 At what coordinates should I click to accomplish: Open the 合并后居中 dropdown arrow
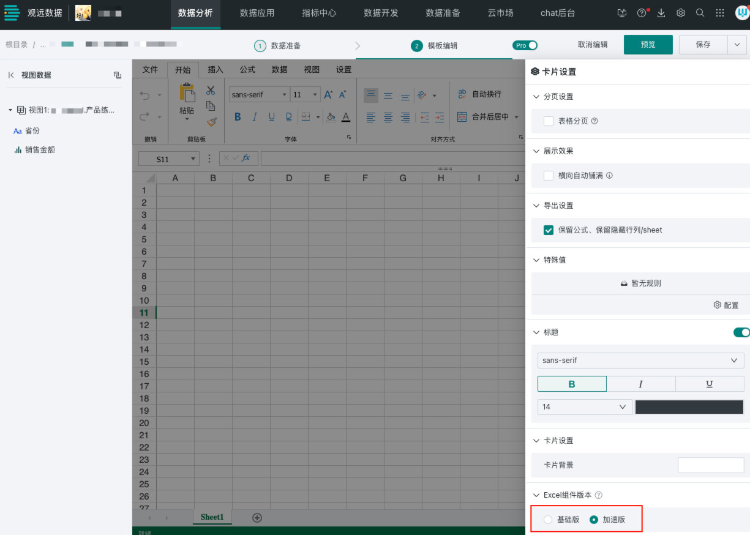[516, 117]
